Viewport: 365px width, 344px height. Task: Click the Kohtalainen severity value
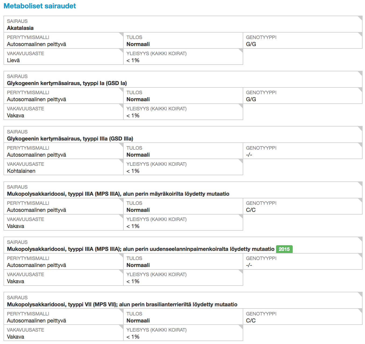[21, 171]
